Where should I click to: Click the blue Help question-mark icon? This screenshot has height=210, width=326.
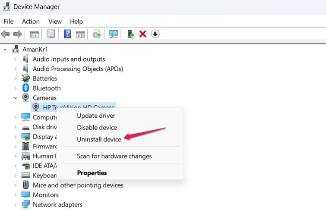67,34
